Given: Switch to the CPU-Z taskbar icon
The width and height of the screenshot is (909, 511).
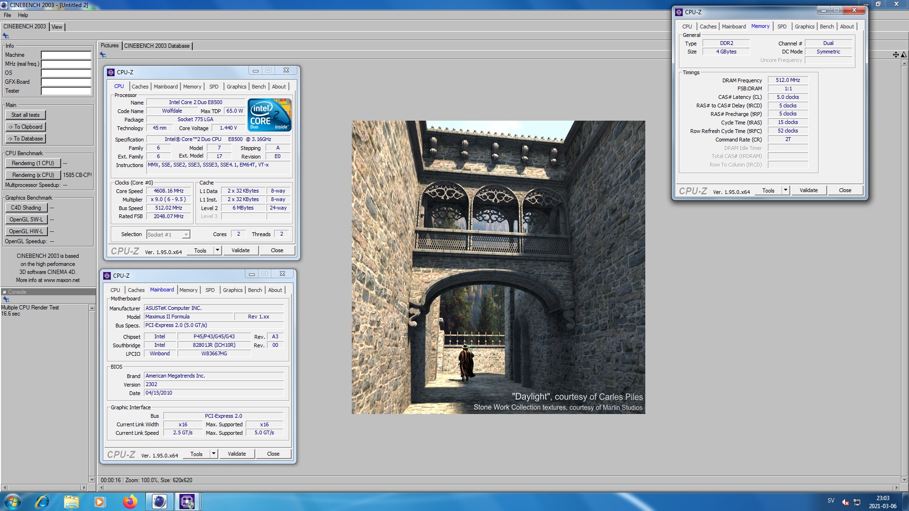Looking at the screenshot, I should (x=187, y=502).
